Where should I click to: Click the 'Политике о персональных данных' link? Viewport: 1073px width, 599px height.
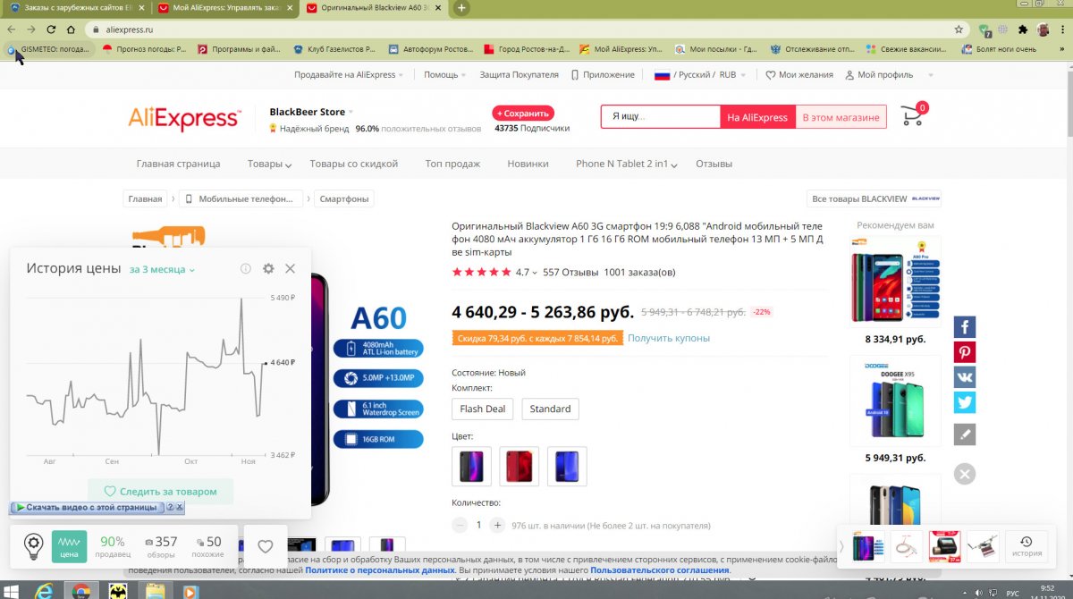pos(380,569)
